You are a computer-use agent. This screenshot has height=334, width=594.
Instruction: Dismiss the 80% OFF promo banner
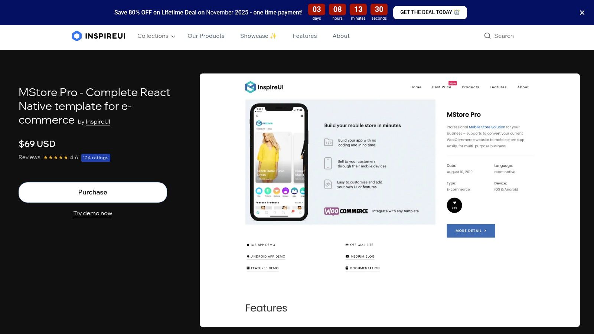(x=582, y=12)
